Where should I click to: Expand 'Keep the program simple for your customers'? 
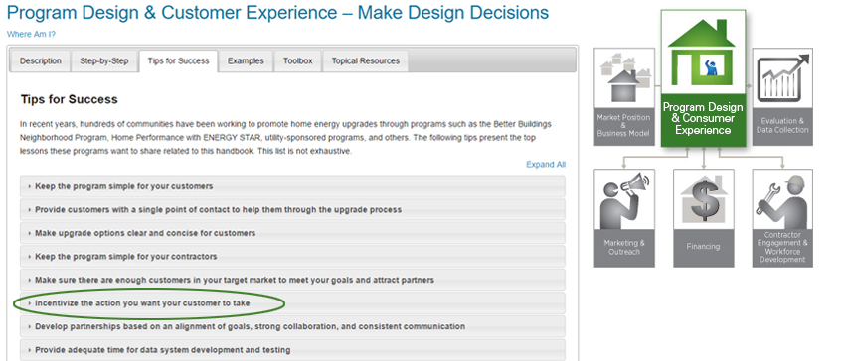click(292, 186)
